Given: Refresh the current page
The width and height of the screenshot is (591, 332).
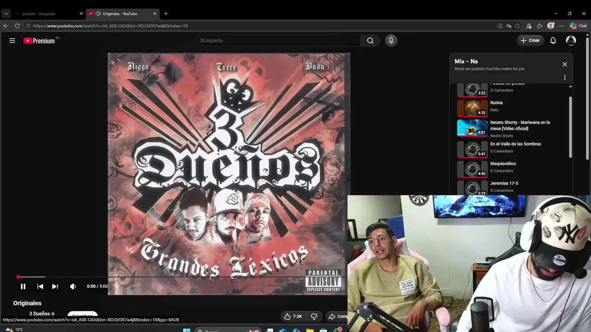Looking at the screenshot, I should click(17, 26).
